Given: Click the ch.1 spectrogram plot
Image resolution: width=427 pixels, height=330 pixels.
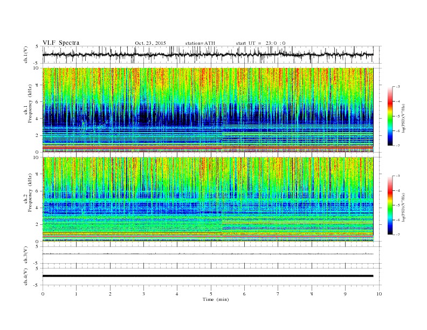Looking at the screenshot, I should 208,110.
